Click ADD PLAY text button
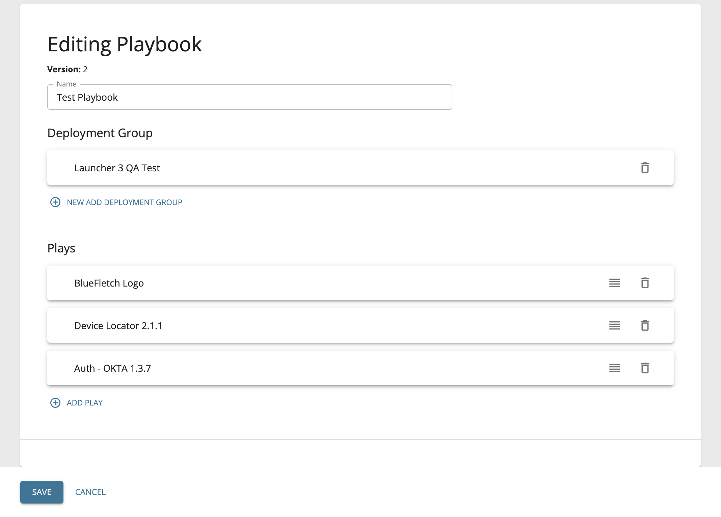This screenshot has width=721, height=517. (85, 403)
